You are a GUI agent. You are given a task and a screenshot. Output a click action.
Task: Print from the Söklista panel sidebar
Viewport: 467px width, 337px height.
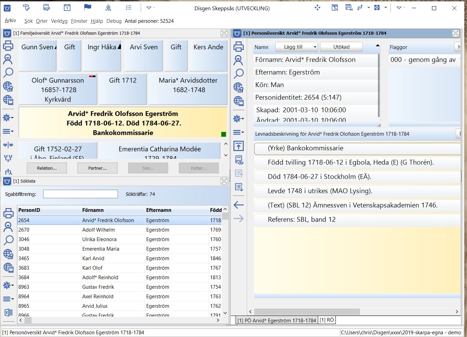8,213
